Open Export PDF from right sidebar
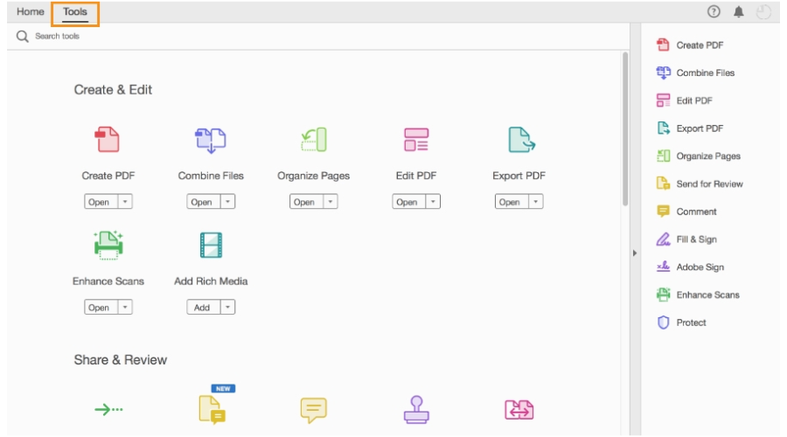787x437 pixels. click(690, 128)
